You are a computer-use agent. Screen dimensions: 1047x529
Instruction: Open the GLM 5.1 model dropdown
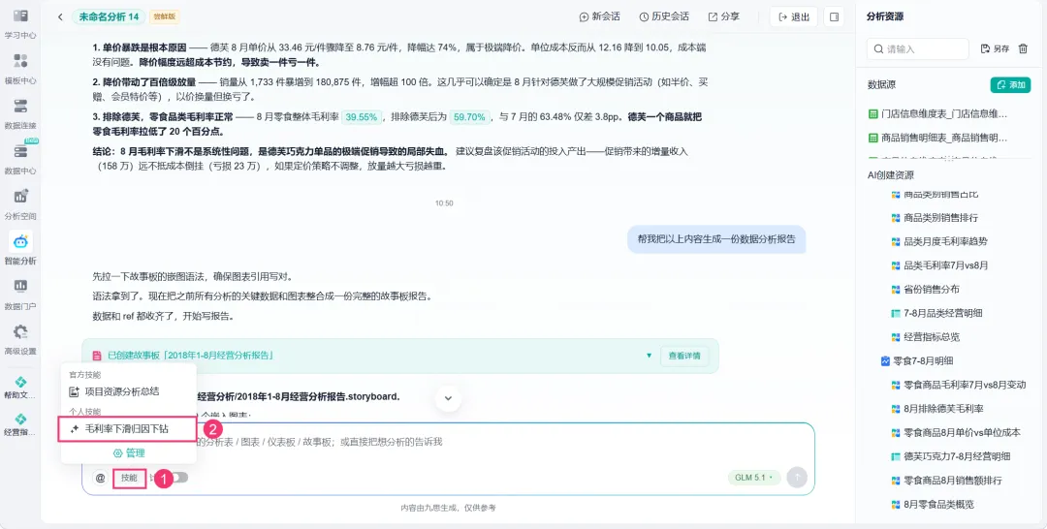point(754,478)
